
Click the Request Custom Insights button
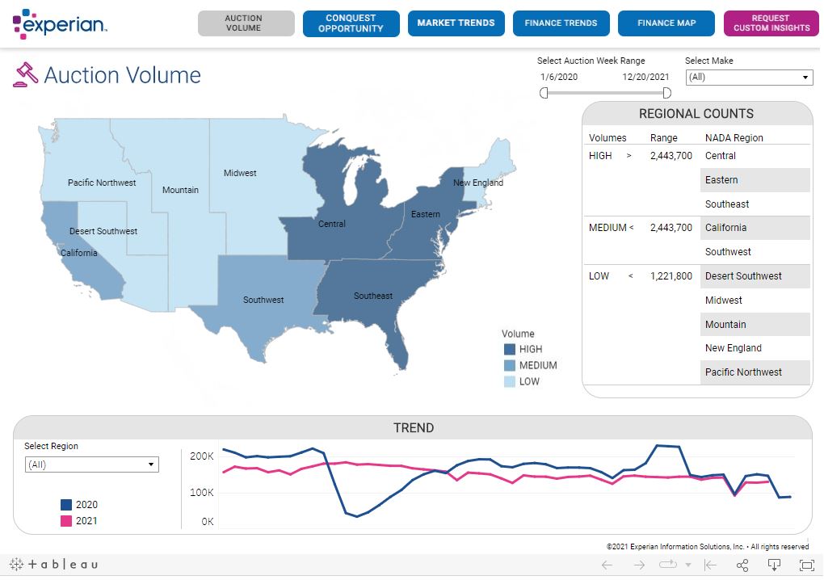tap(771, 23)
